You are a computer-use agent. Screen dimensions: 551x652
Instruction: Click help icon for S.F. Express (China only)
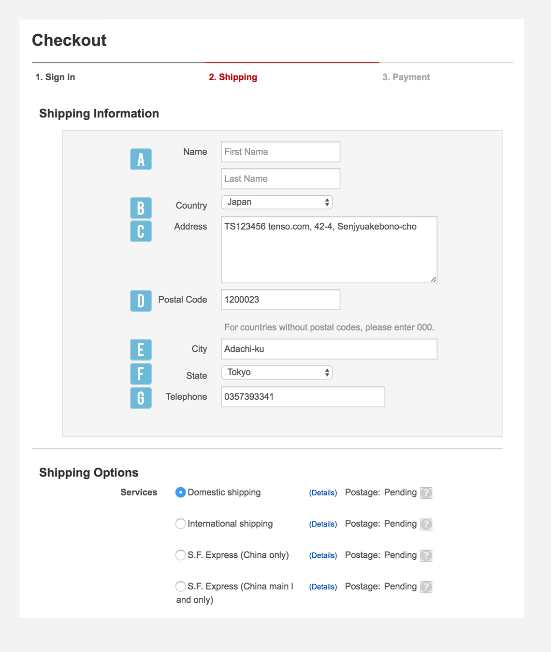426,555
